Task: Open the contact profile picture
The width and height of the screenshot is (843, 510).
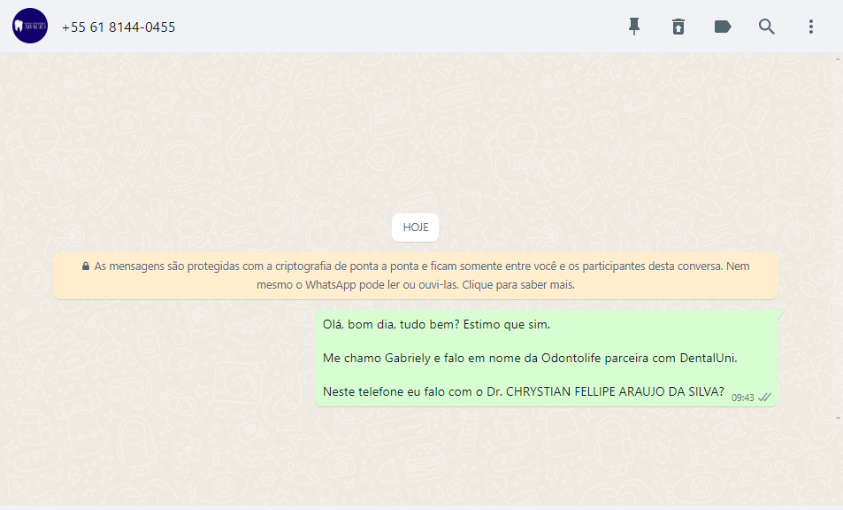Action: pyautogui.click(x=30, y=26)
